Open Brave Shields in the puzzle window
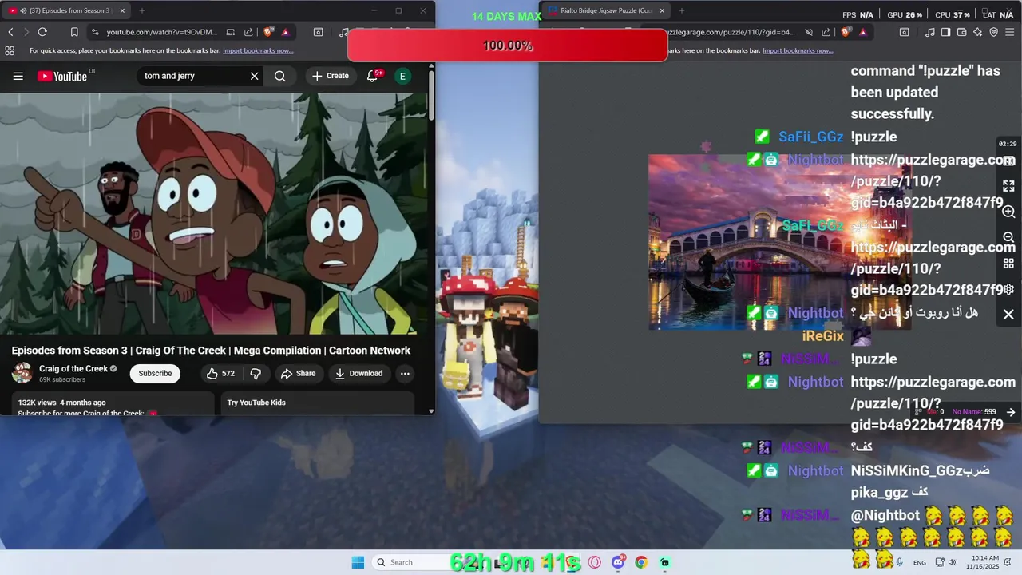 tap(847, 32)
